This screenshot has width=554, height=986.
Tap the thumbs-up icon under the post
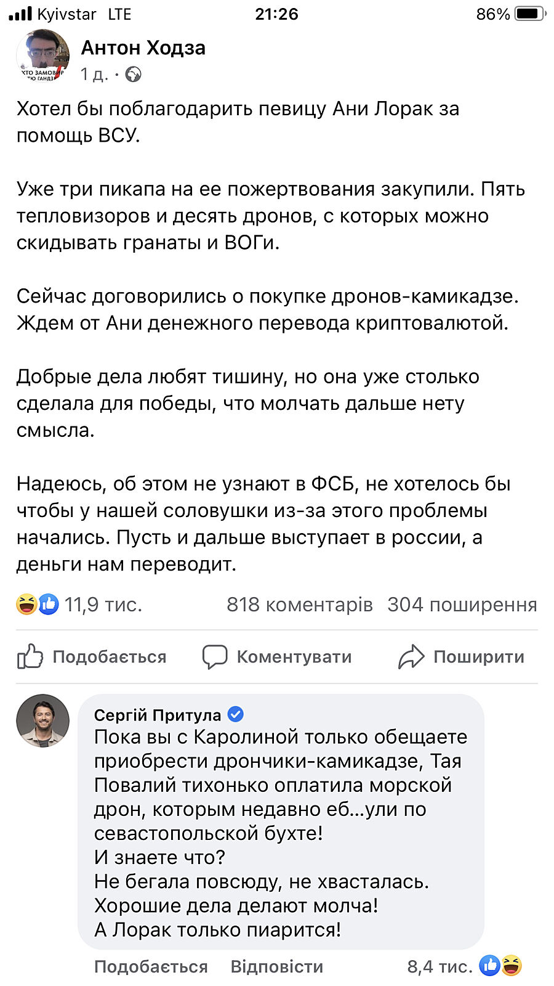tap(30, 656)
